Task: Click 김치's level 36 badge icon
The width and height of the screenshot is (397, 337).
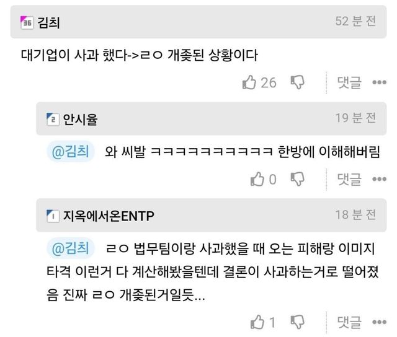Action: coord(27,23)
